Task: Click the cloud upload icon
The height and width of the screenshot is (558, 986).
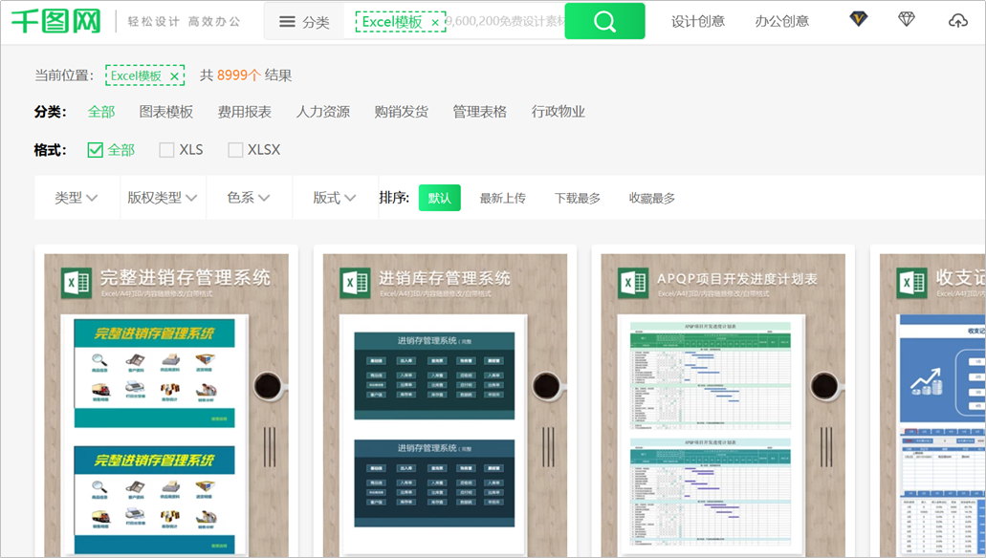Action: click(957, 21)
